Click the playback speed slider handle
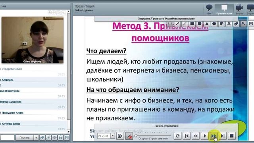254x143 pixels. (x=136, y=135)
